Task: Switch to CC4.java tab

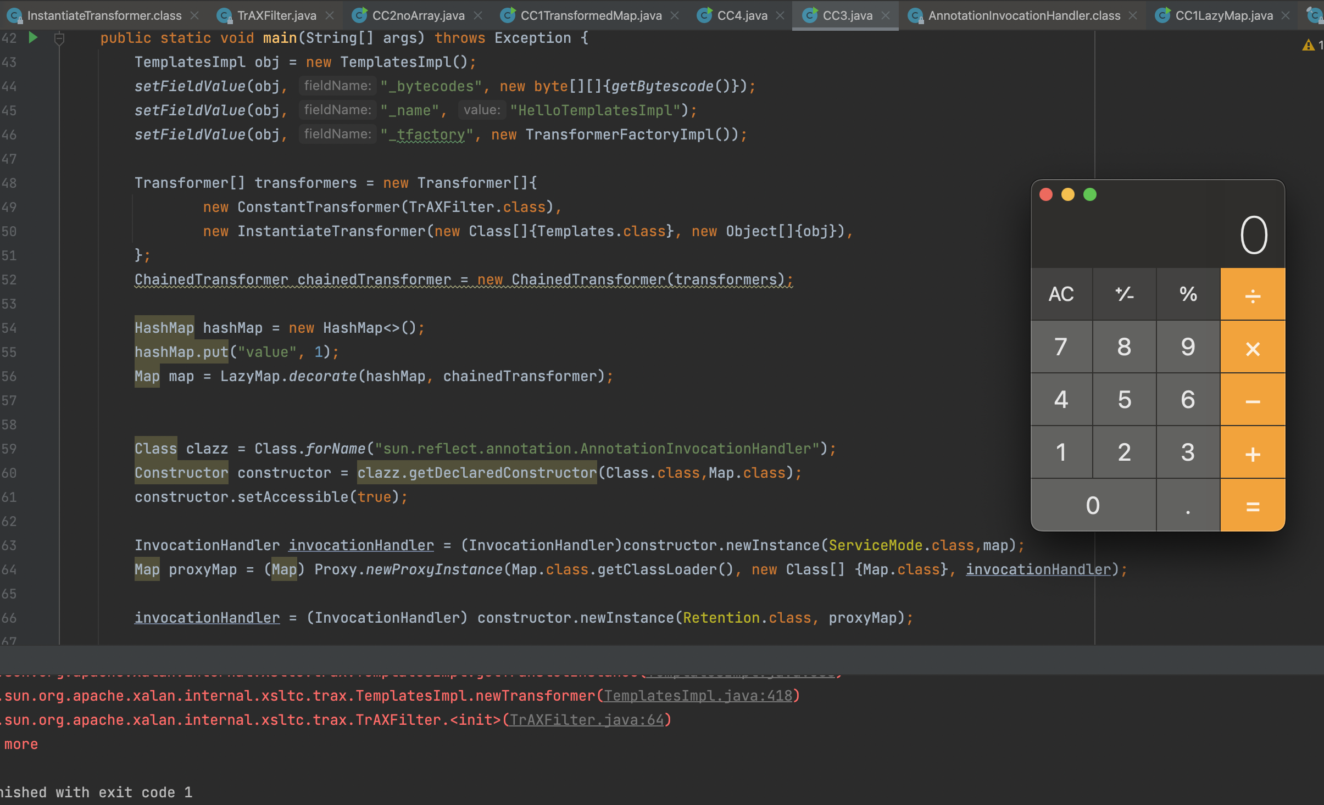Action: [x=742, y=15]
